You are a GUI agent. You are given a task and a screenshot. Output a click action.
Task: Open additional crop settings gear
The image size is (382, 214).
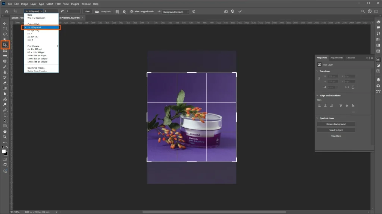pyautogui.click(x=124, y=12)
